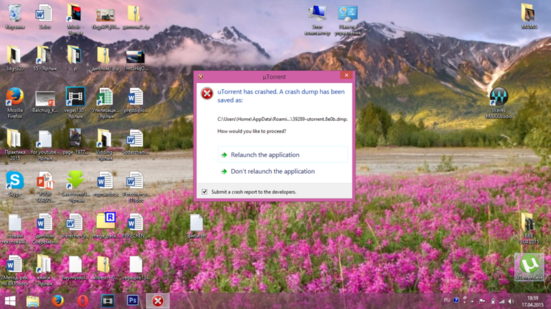Image resolution: width=551 pixels, height=309 pixels.
Task: Launch Firefox from the taskbar
Action: coord(58,301)
